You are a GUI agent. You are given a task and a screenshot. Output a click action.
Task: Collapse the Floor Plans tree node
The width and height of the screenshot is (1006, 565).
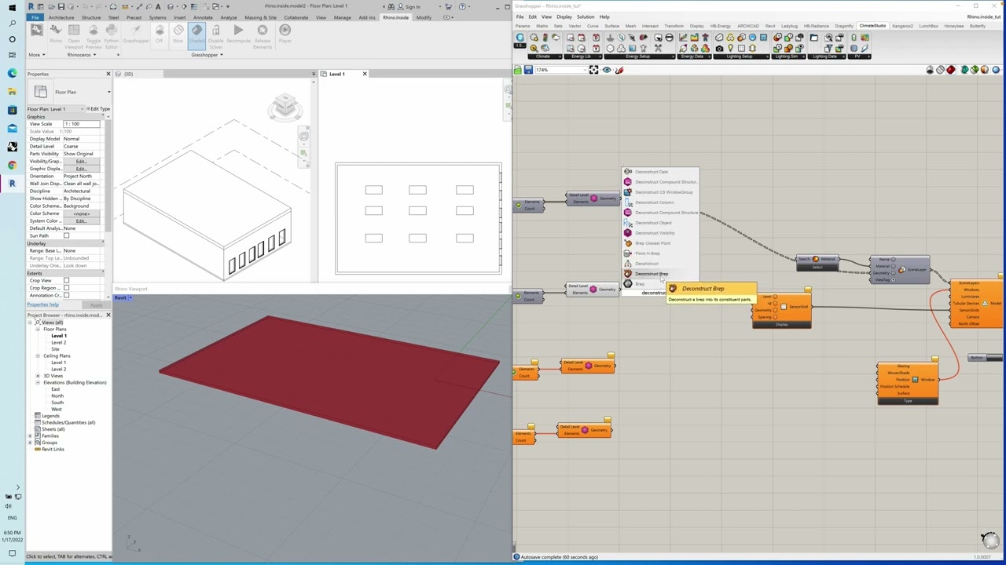coord(38,329)
